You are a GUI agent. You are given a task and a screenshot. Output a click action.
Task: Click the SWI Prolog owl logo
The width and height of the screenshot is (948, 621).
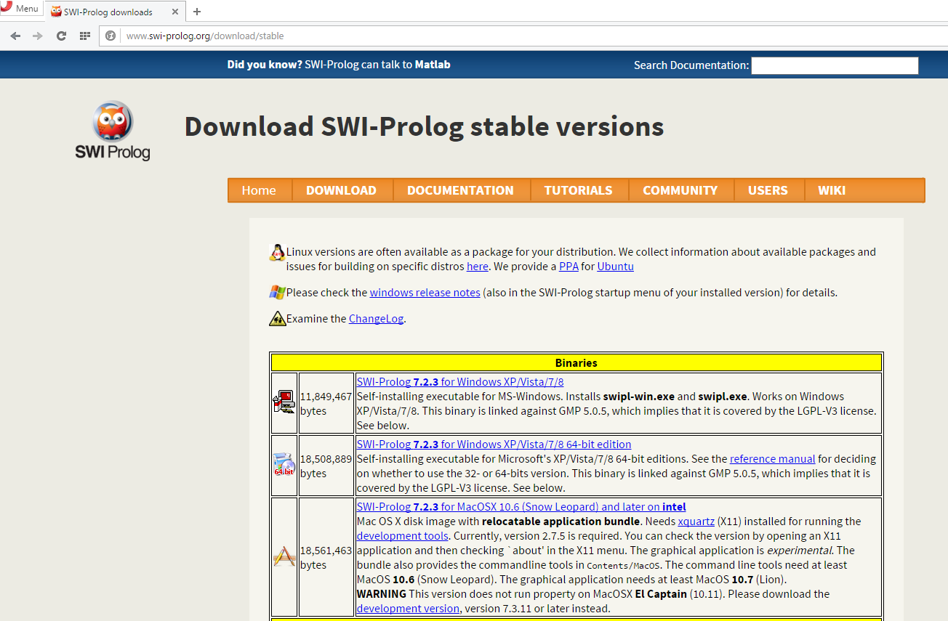point(113,131)
